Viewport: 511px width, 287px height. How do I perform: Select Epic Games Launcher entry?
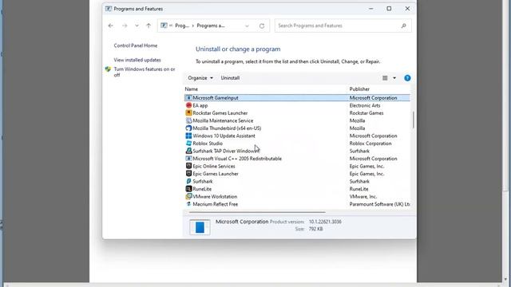(216, 174)
